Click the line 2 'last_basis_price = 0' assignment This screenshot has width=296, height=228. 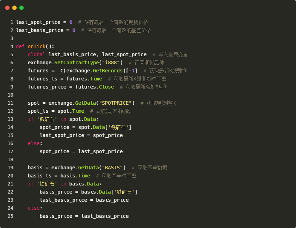pyautogui.click(x=45, y=30)
